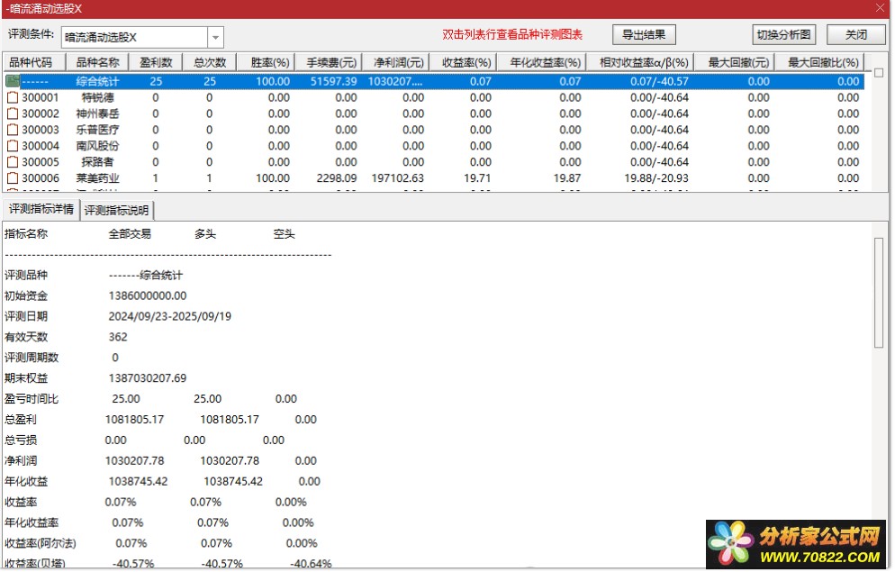
Task: Select the 神州泰岳 stock name
Action: pyautogui.click(x=97, y=113)
